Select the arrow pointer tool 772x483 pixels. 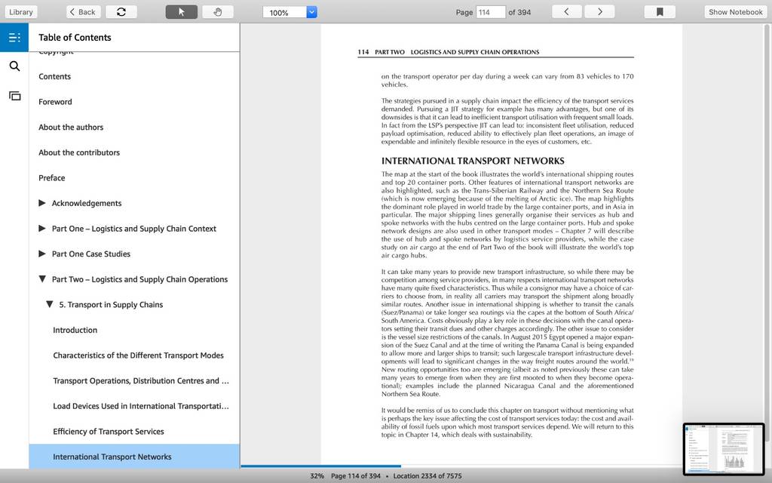tap(181, 12)
